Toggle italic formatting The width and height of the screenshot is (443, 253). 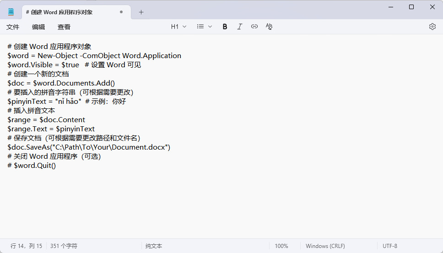(x=240, y=27)
